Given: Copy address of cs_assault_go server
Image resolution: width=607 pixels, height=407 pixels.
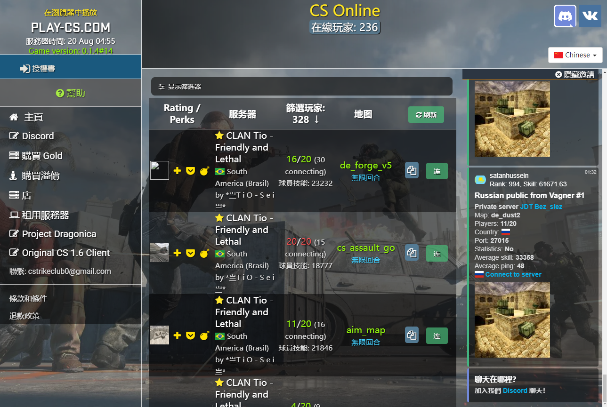Looking at the screenshot, I should (x=412, y=253).
